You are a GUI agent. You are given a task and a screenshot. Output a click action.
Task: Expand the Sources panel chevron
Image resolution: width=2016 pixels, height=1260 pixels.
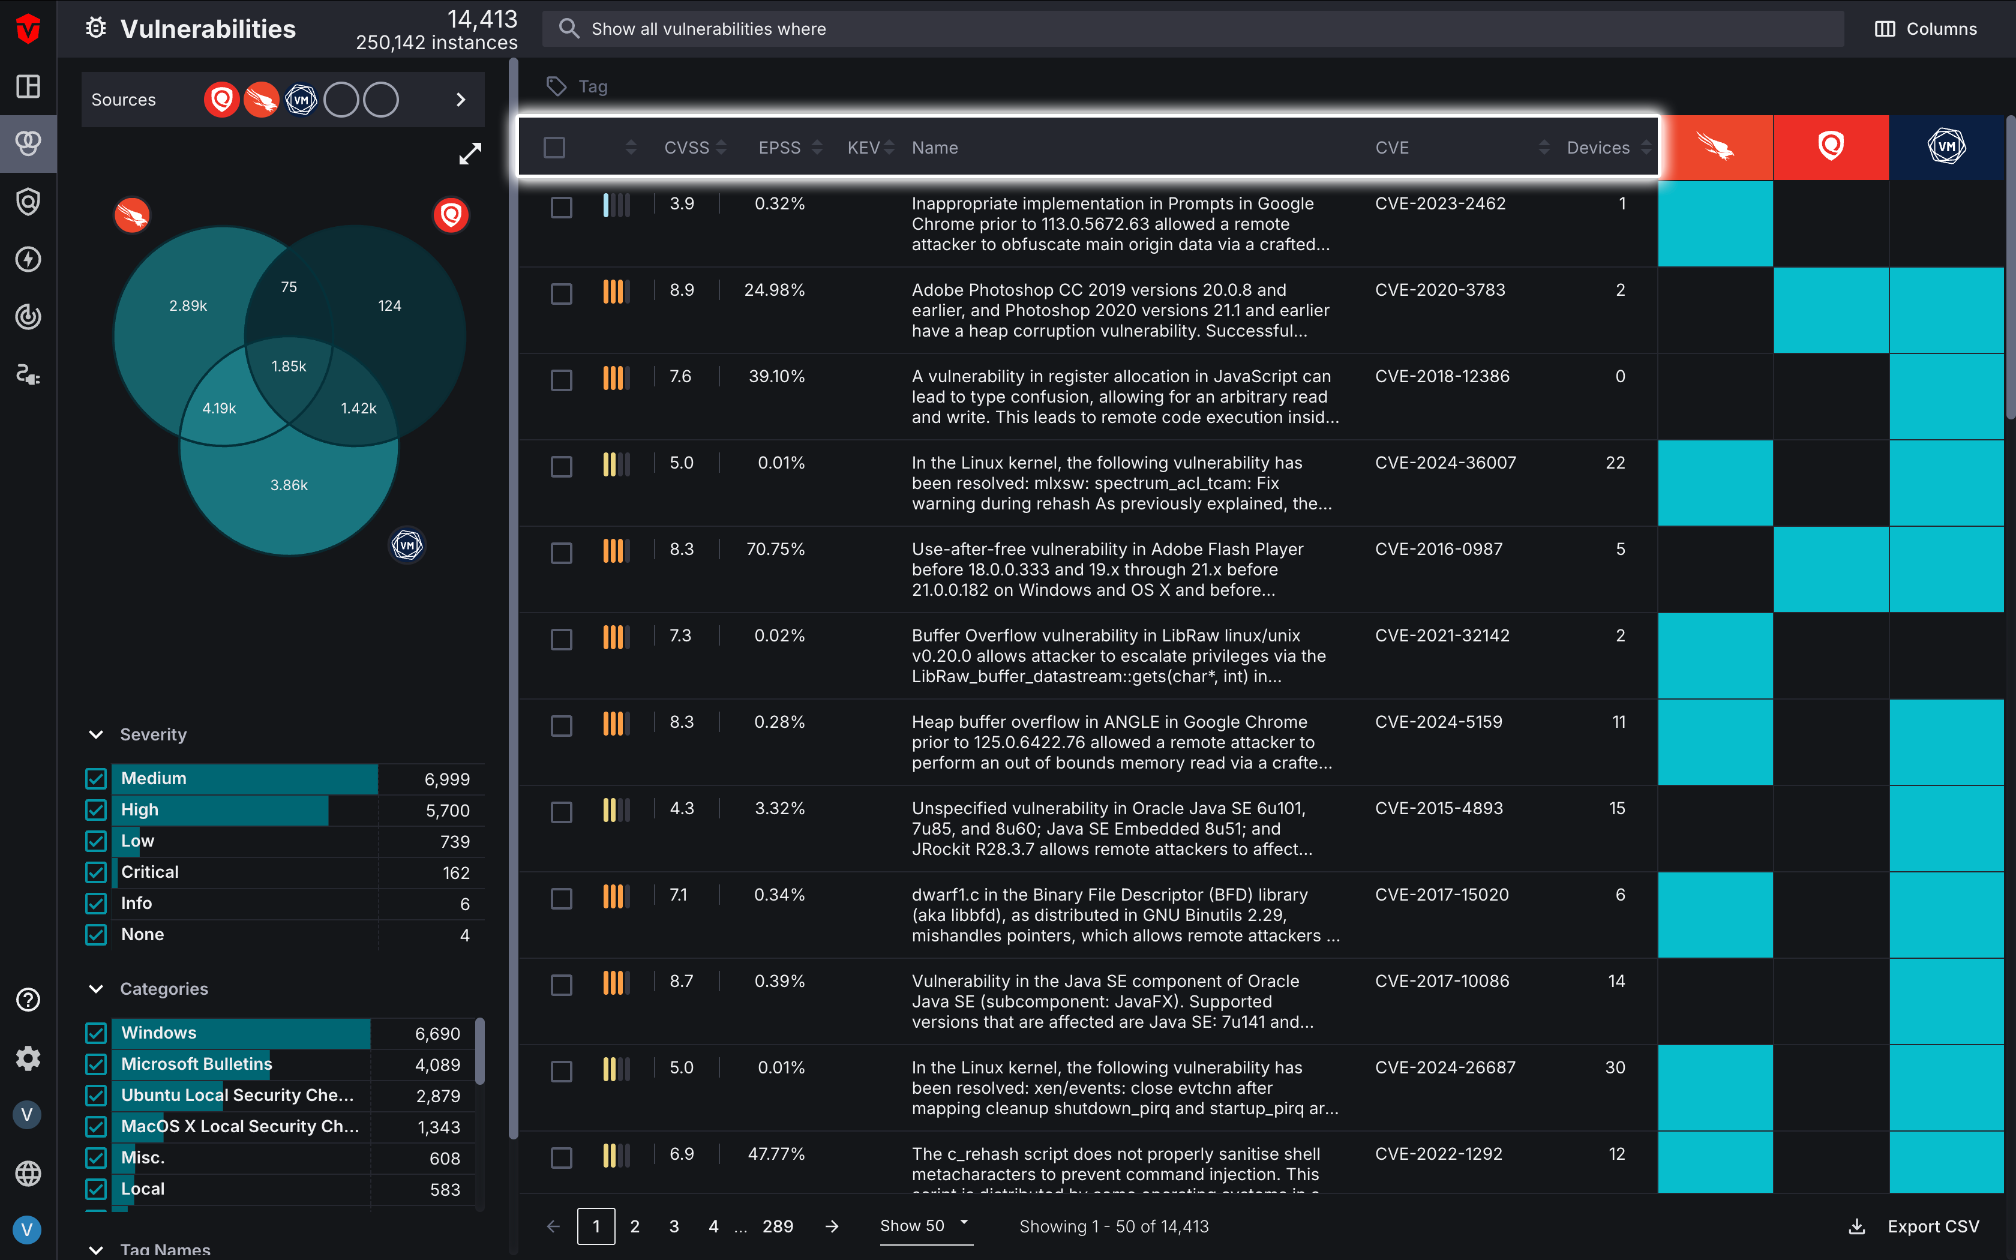point(461,100)
